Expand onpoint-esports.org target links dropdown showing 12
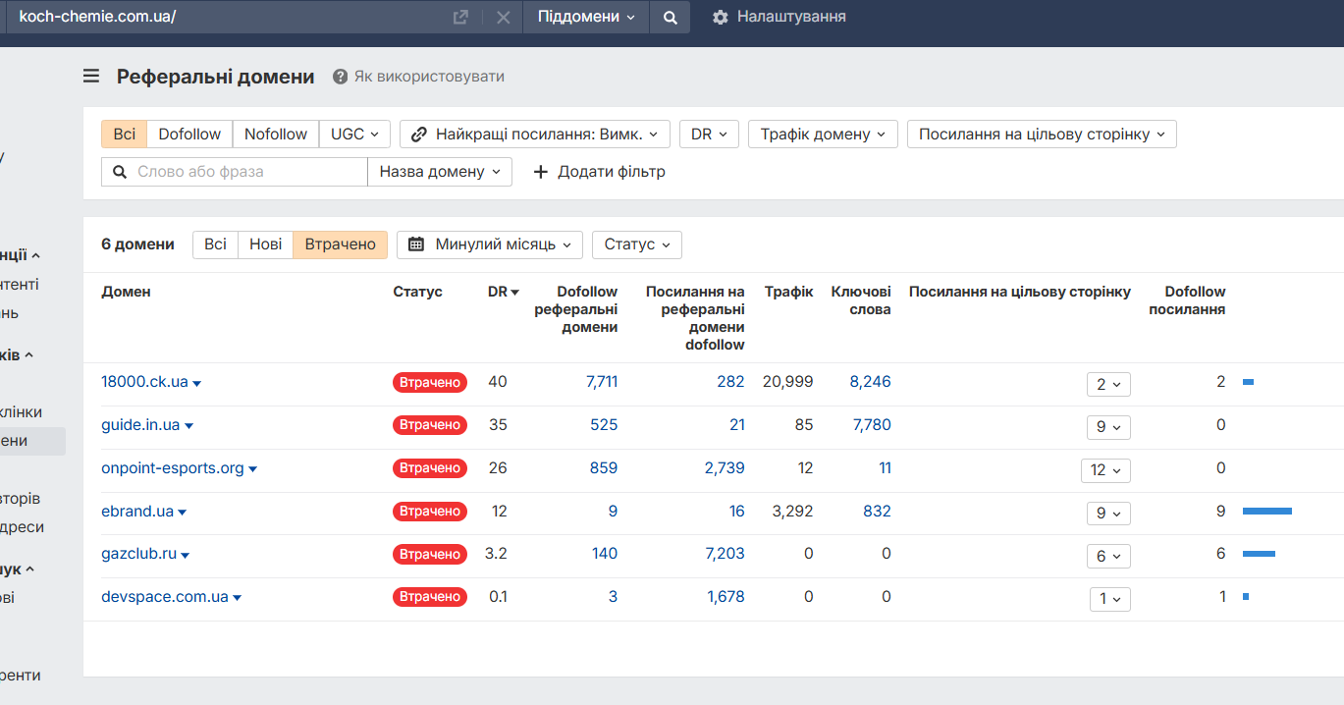Image resolution: width=1344 pixels, height=705 pixels. [x=1105, y=470]
